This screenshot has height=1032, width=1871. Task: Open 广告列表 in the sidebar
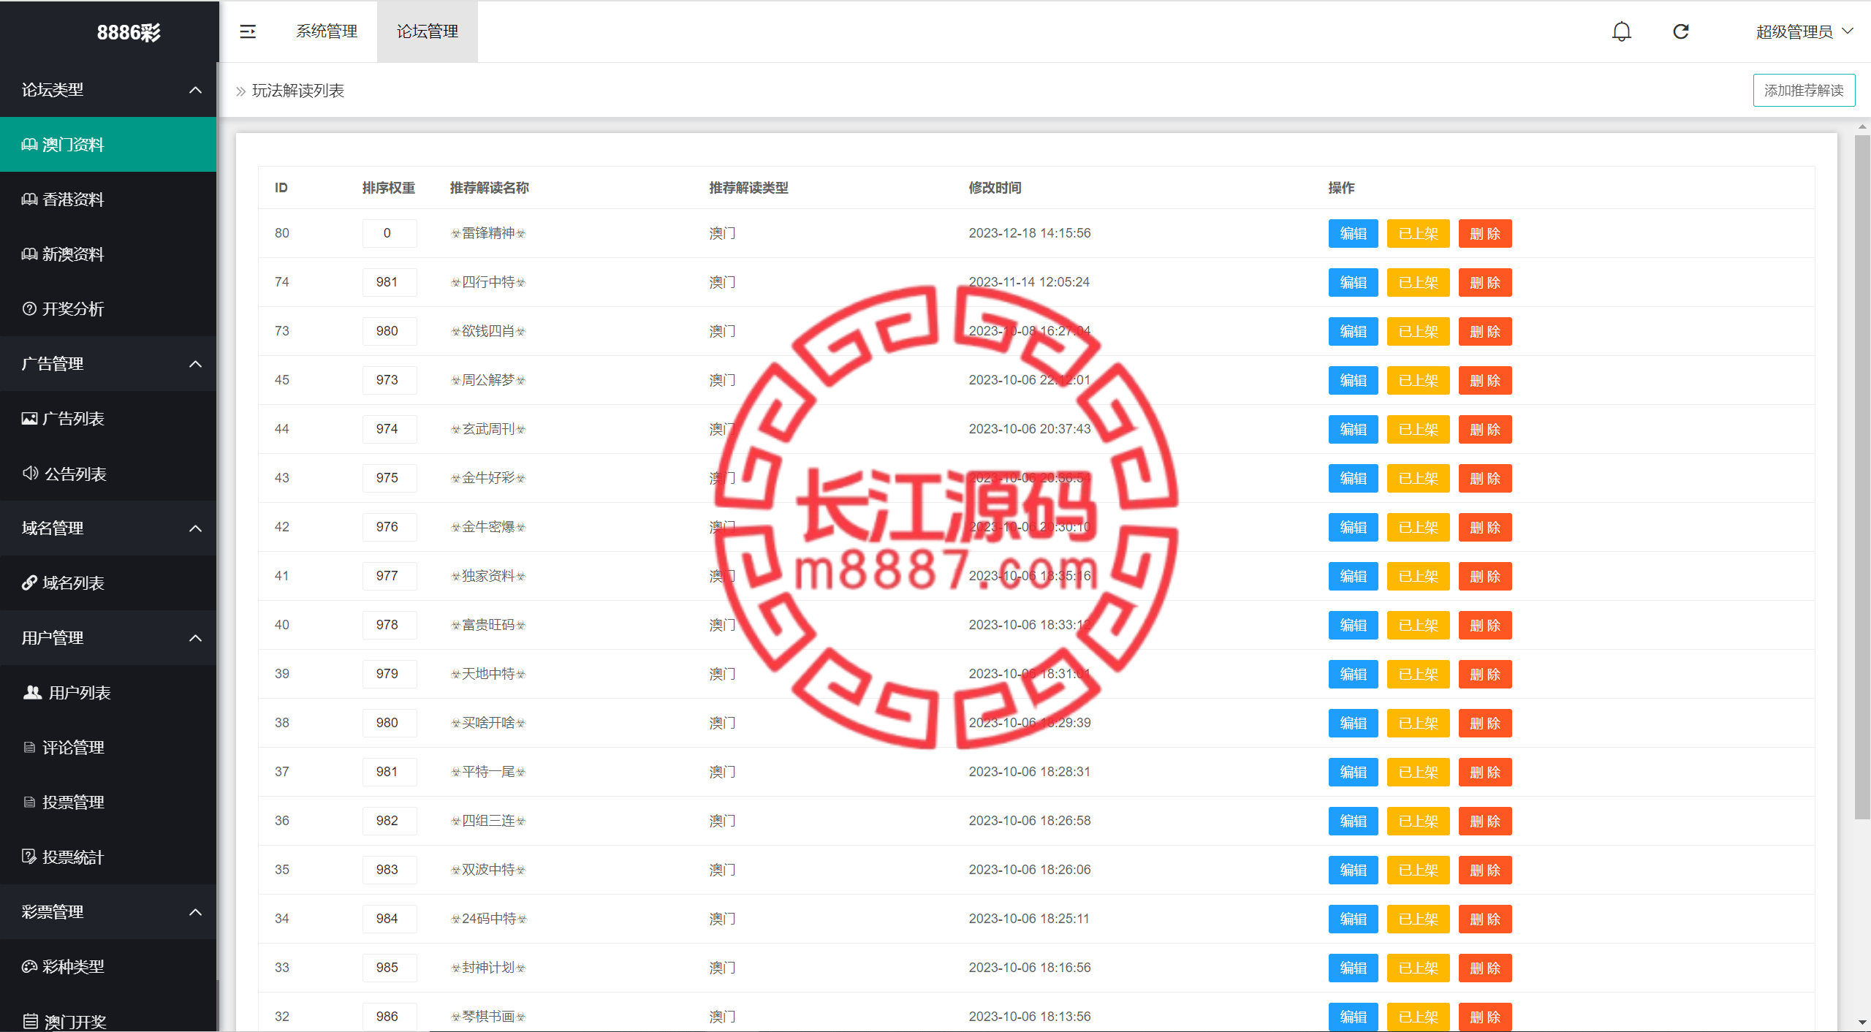108,418
